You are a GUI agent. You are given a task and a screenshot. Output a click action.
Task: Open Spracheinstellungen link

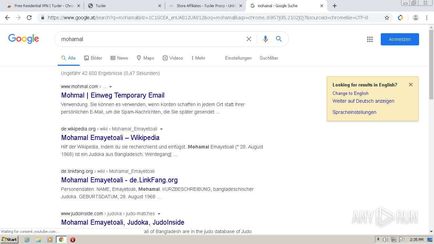(x=354, y=112)
